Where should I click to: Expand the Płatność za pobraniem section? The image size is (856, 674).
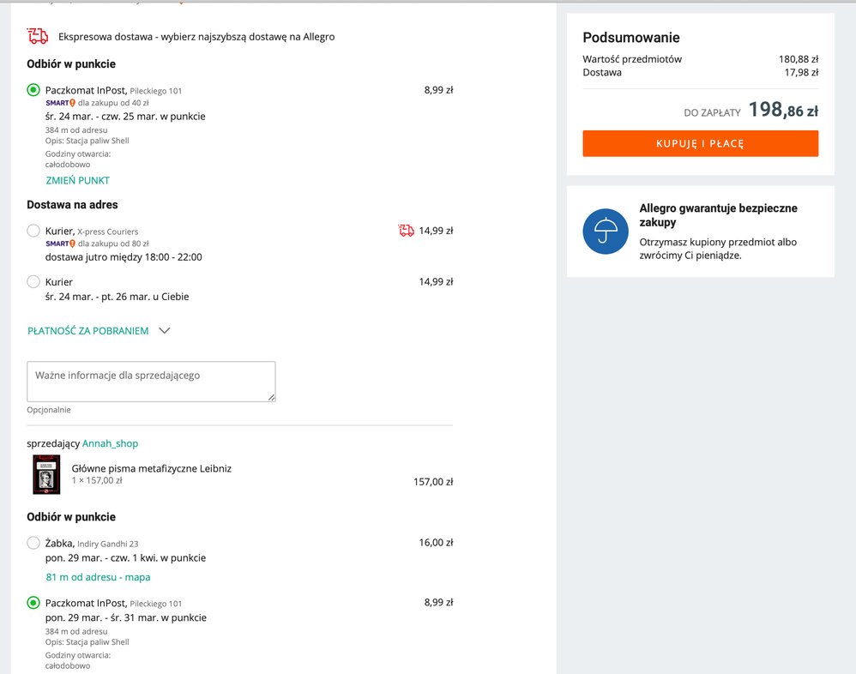click(88, 331)
